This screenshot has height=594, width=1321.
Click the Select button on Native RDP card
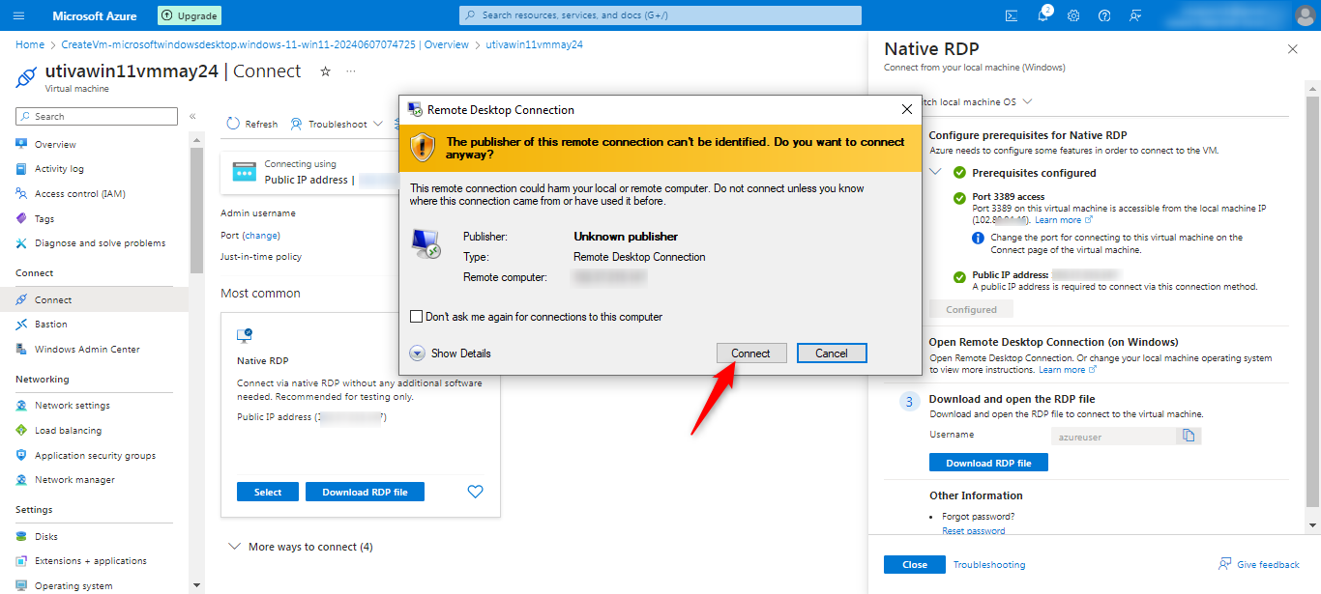click(268, 492)
